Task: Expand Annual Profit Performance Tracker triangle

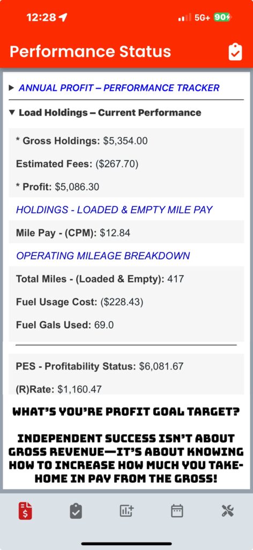Action: point(12,88)
